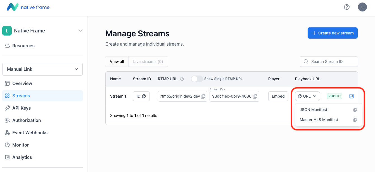Open the user avatar L menu
The image size is (375, 172).
point(362,7)
